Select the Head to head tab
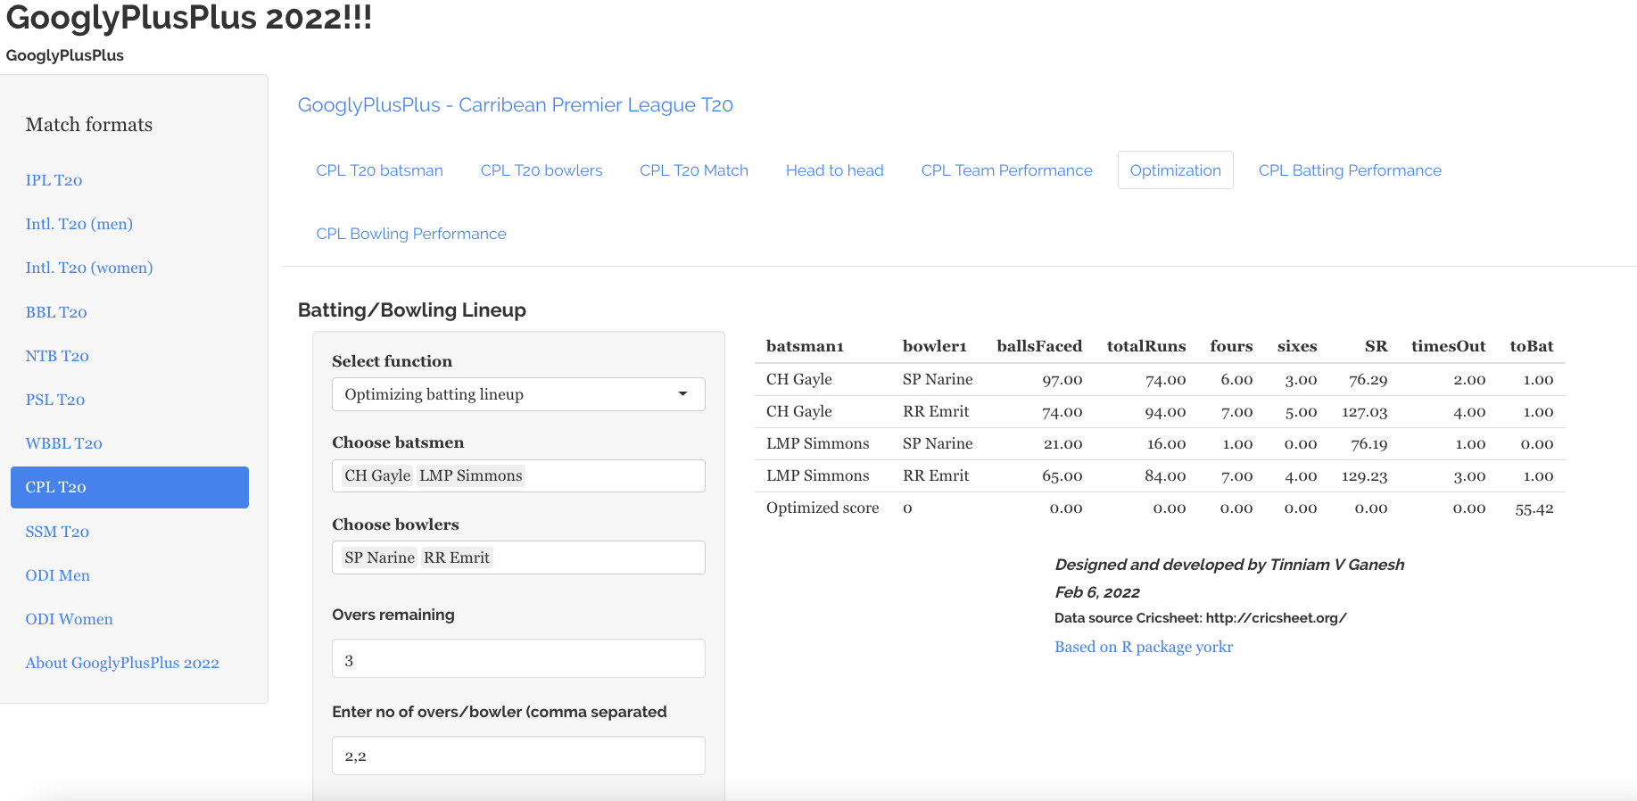 (834, 170)
